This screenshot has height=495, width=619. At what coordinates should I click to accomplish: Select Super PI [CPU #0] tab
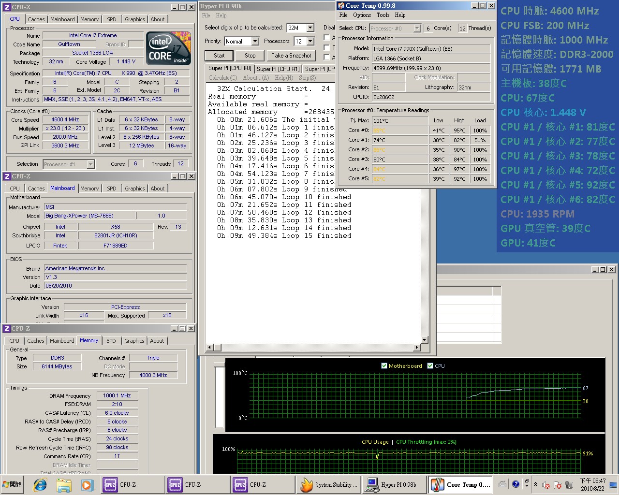[230, 68]
